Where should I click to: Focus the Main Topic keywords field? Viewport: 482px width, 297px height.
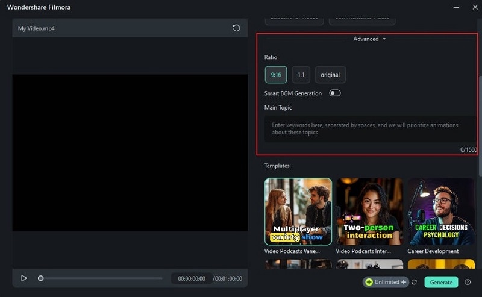coord(370,129)
